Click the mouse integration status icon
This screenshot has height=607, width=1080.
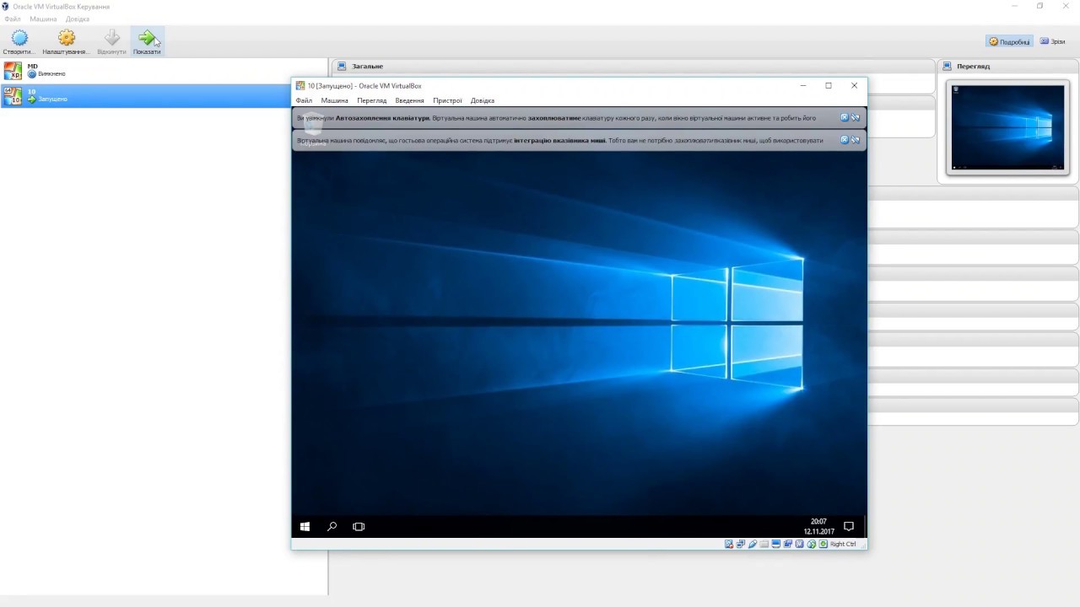point(812,544)
